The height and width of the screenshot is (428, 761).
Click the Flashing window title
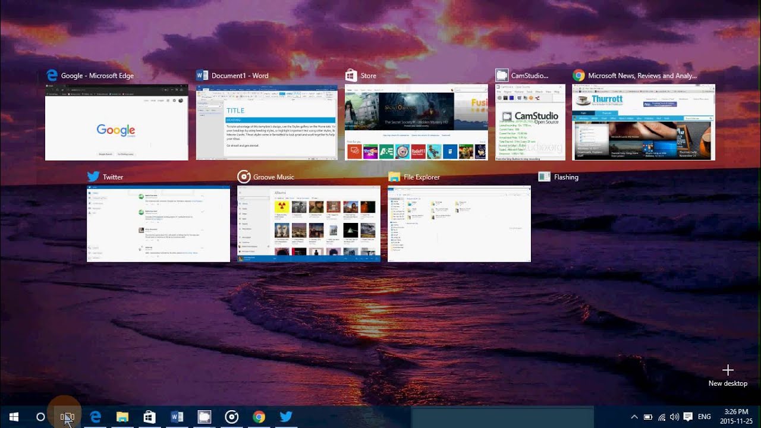point(566,177)
